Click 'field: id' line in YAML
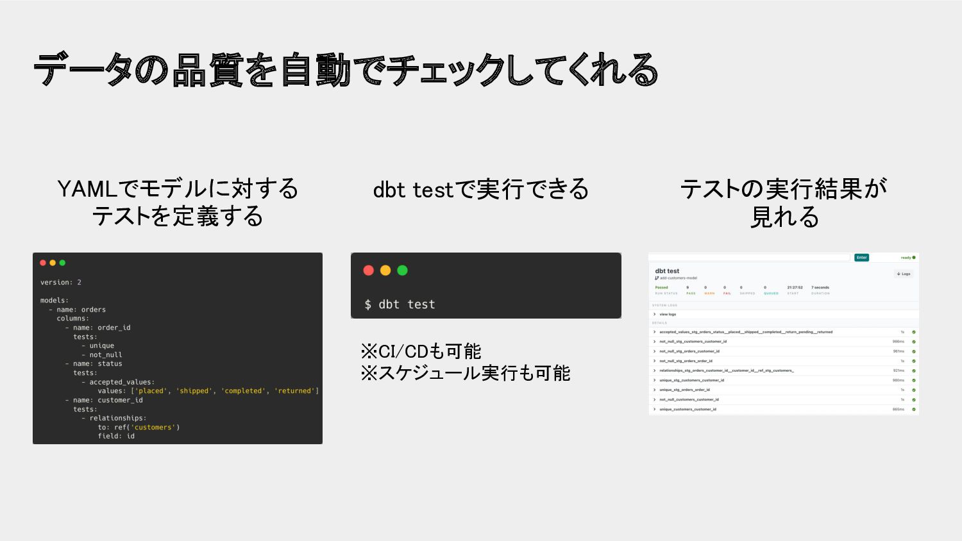962x541 pixels. point(116,437)
